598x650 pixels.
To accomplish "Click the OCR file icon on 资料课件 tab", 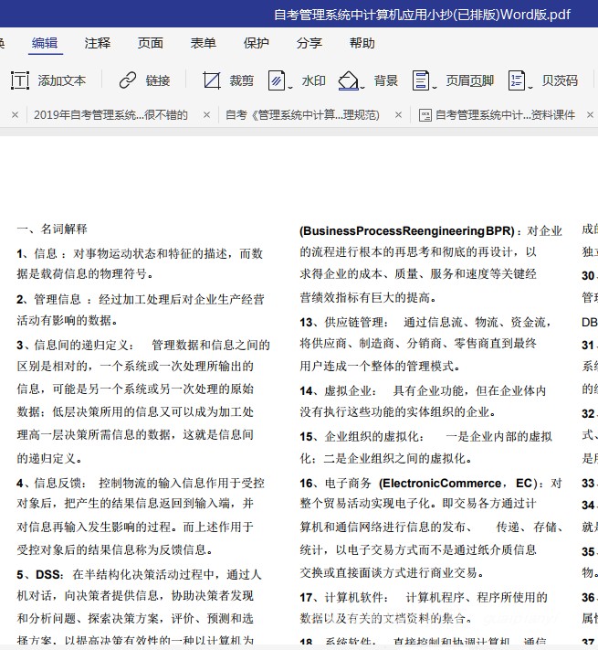I will (x=425, y=115).
